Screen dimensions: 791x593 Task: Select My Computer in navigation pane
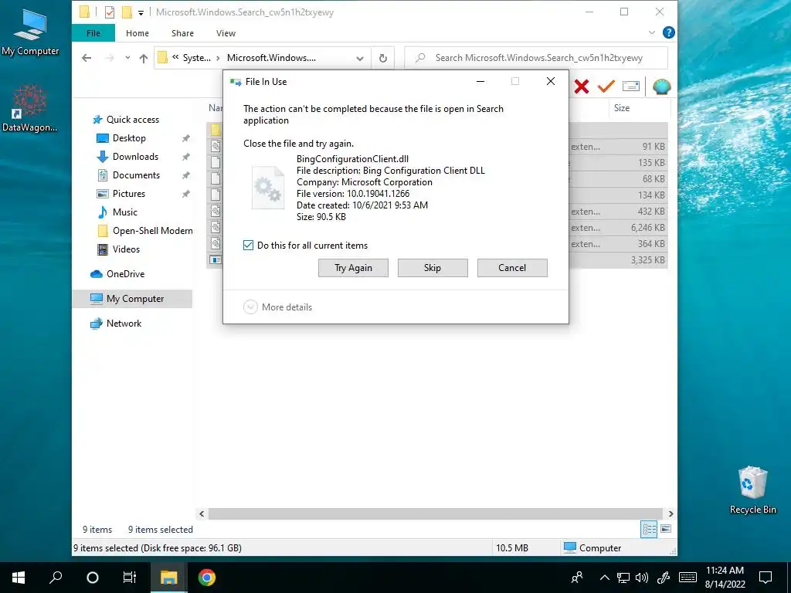point(132,299)
